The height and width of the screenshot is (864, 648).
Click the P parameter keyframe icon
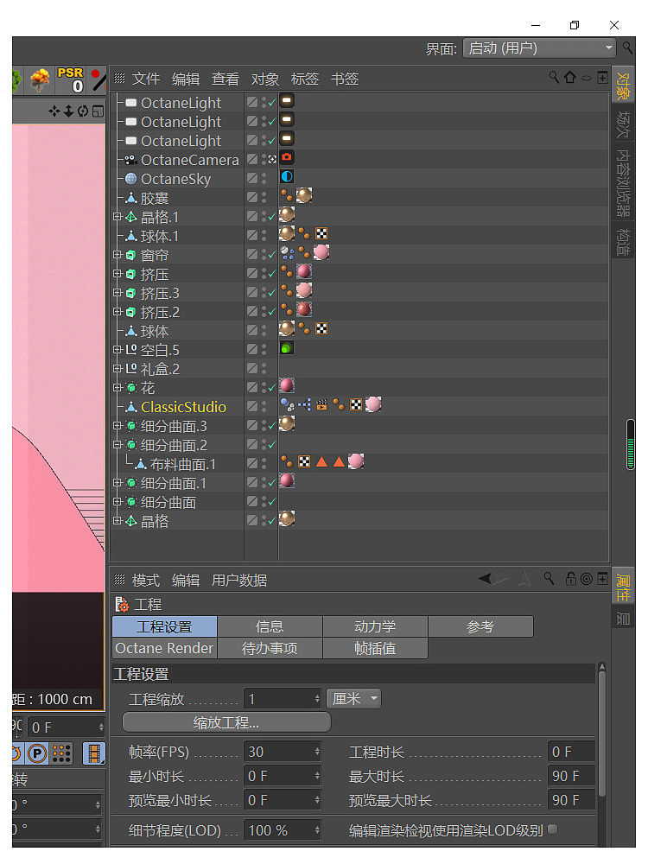[37, 753]
